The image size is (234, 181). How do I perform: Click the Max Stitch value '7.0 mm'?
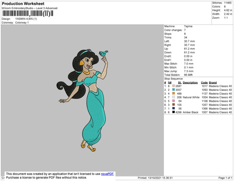(x=189, y=64)
